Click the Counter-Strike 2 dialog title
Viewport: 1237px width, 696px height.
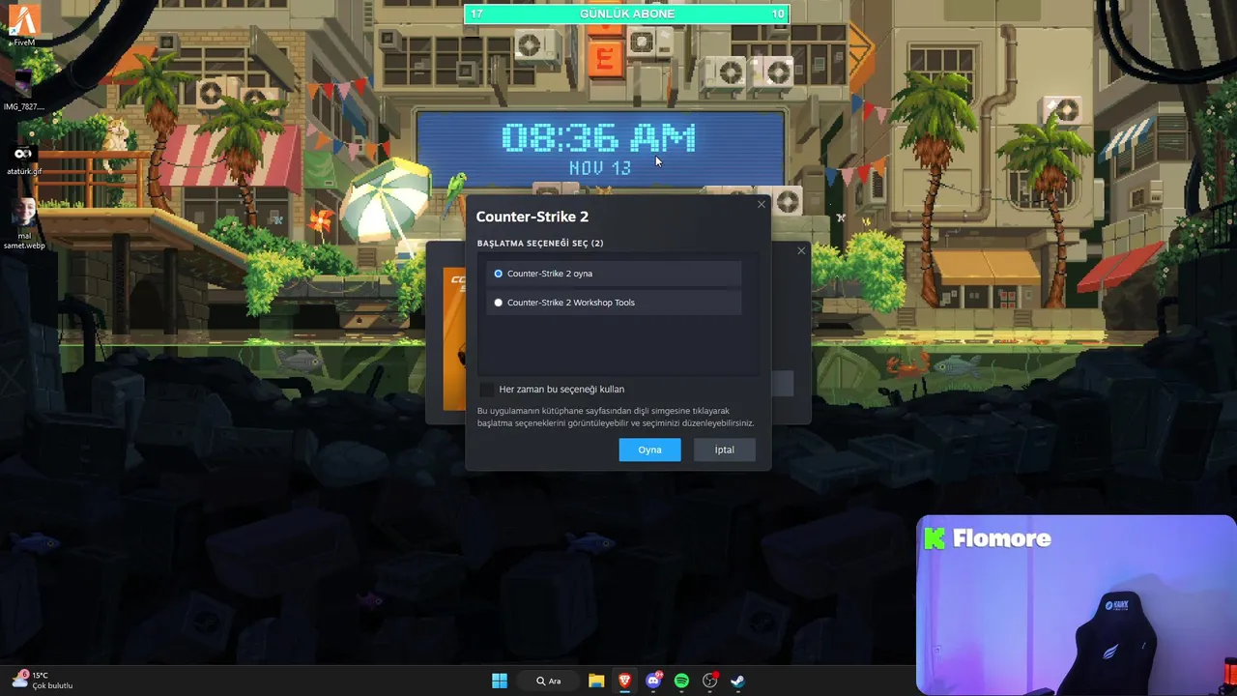[x=532, y=217]
